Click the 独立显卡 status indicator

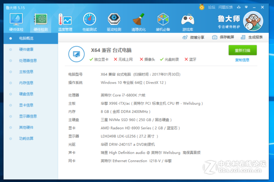click(99, 59)
